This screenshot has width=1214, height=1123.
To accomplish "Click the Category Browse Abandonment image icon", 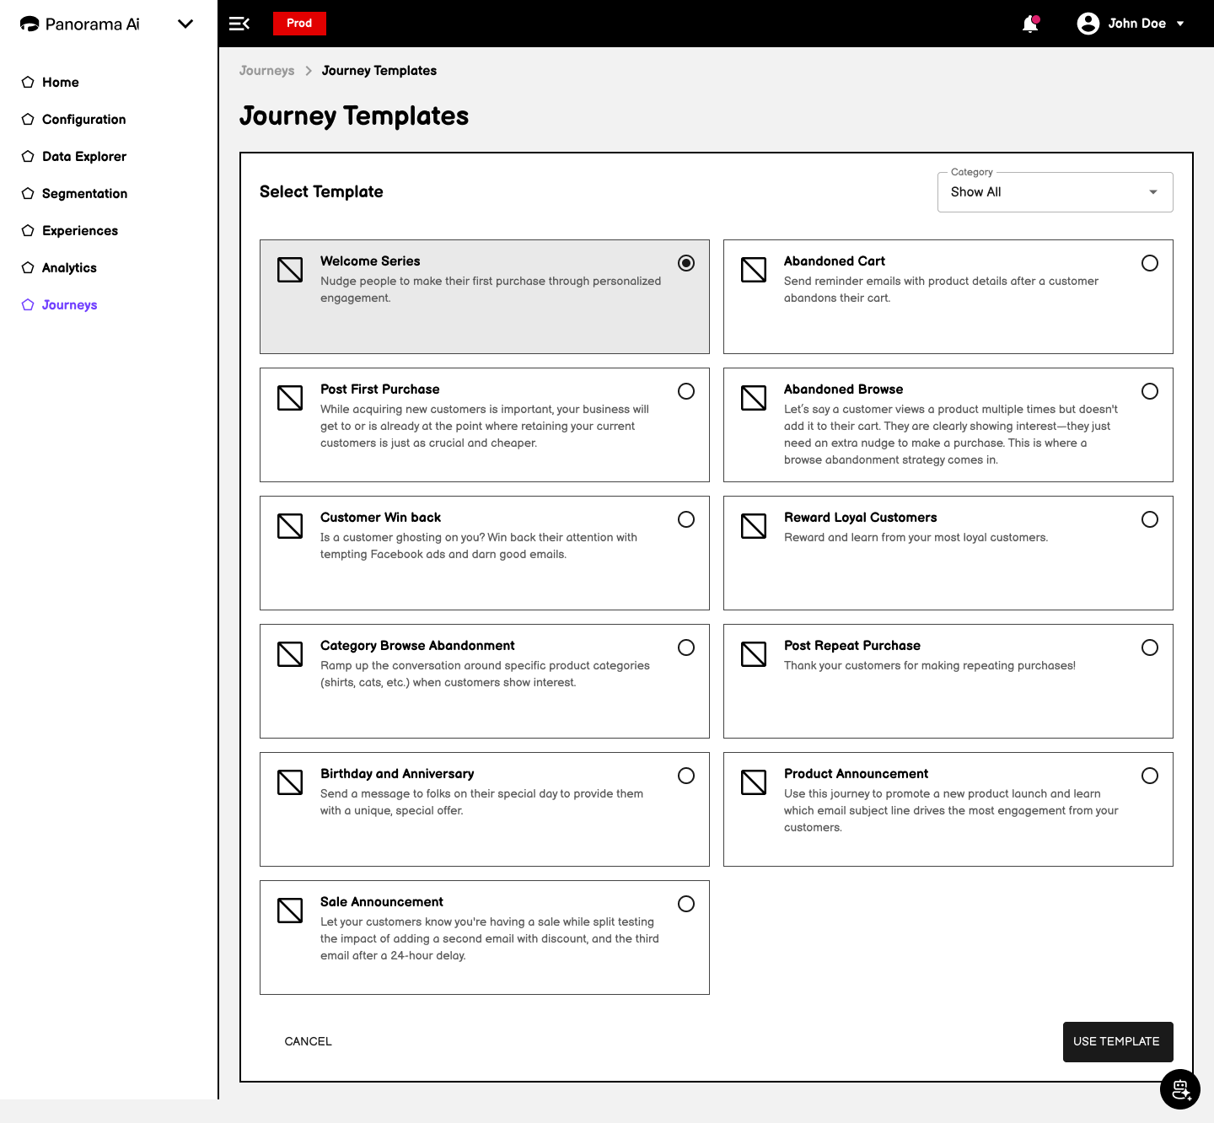I will tap(290, 654).
